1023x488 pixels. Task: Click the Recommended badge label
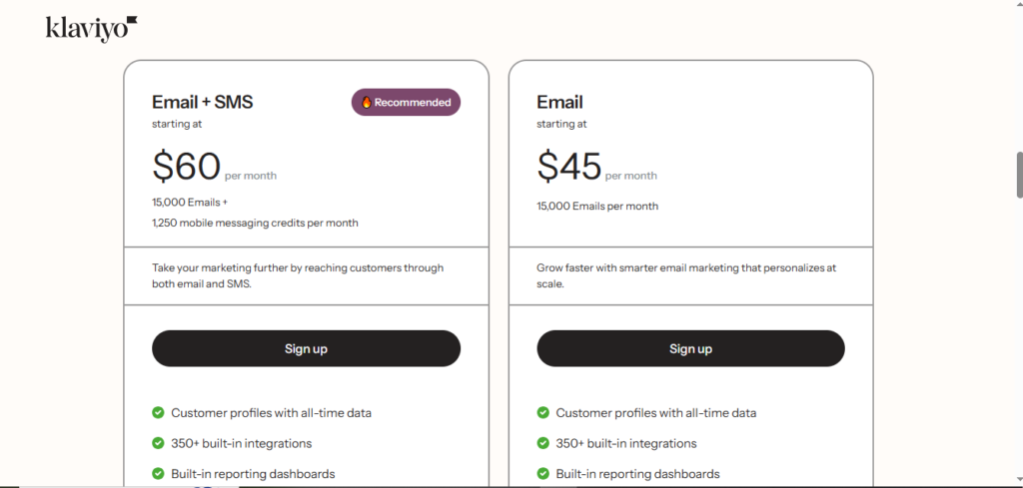(x=413, y=102)
